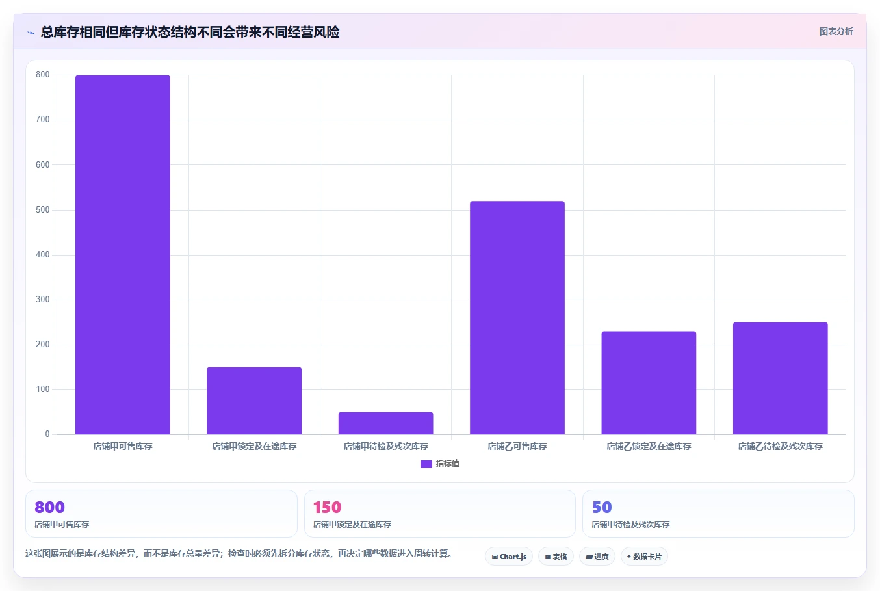Click the y-axis tick label 100
Image resolution: width=880 pixels, height=591 pixels.
(x=43, y=389)
